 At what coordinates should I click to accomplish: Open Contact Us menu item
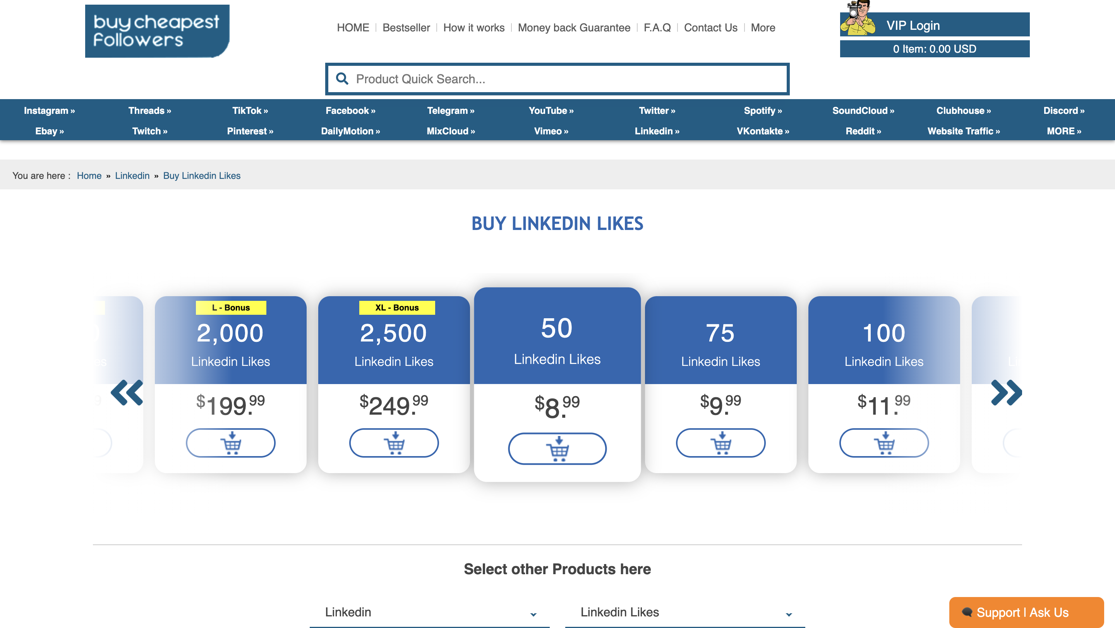(x=710, y=28)
